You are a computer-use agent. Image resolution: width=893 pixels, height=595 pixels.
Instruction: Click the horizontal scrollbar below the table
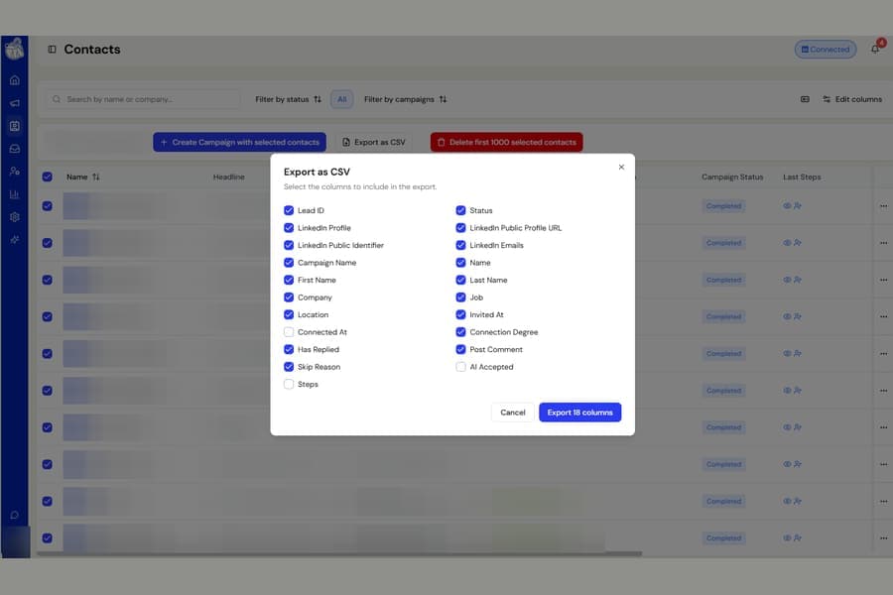pyautogui.click(x=339, y=553)
